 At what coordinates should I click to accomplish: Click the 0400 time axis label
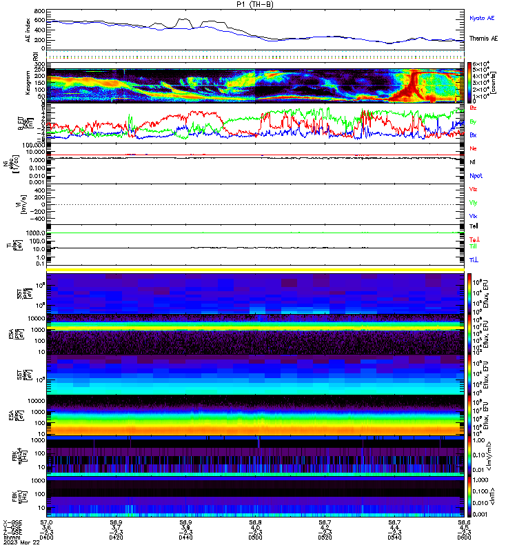(x=46, y=538)
